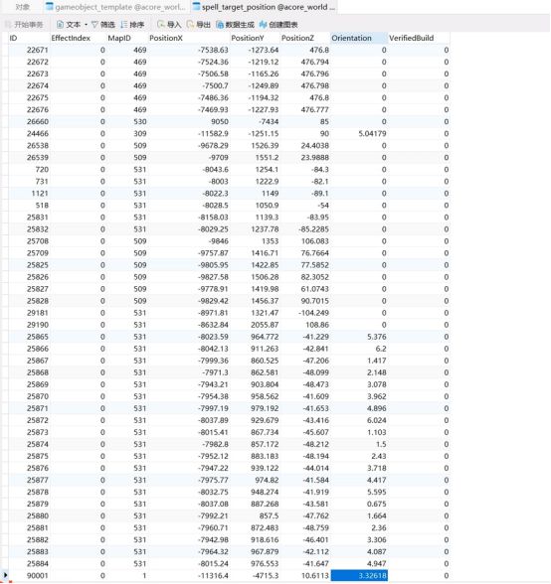551x584 pixels.
Task: Select the ID cell 90001
Action: coord(38,575)
